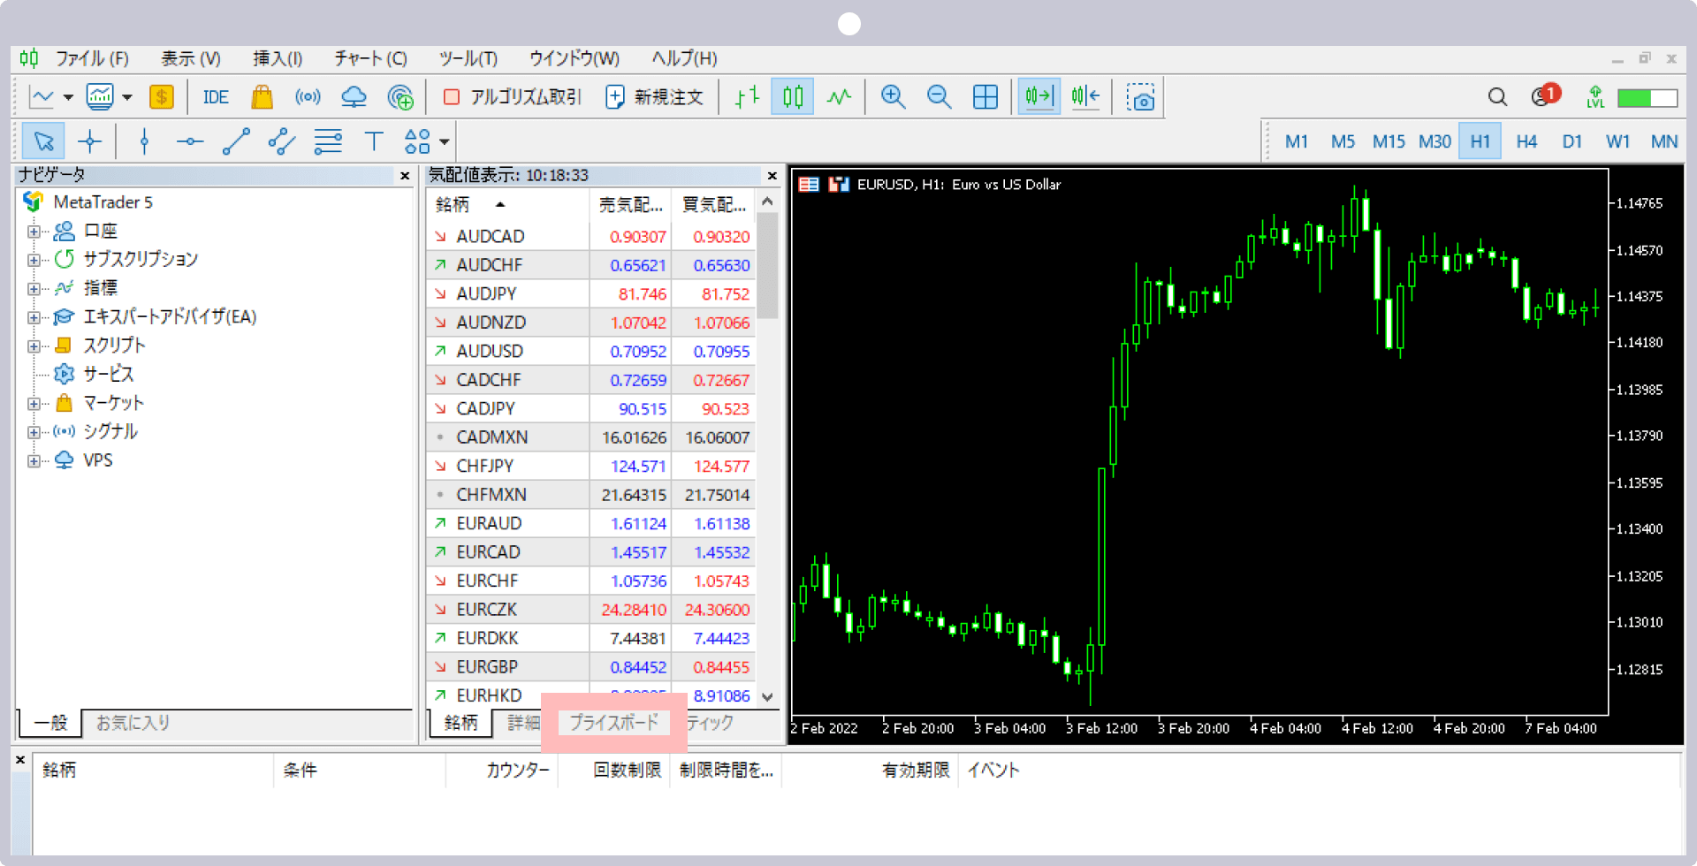
Task: Open the ツール (T) menu
Action: (468, 58)
